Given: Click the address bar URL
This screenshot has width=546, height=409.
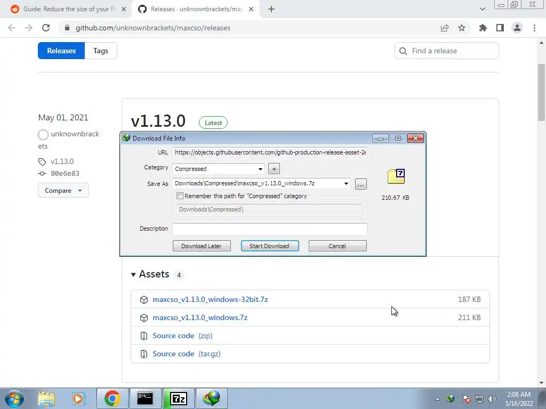Looking at the screenshot, I should pyautogui.click(x=153, y=28).
